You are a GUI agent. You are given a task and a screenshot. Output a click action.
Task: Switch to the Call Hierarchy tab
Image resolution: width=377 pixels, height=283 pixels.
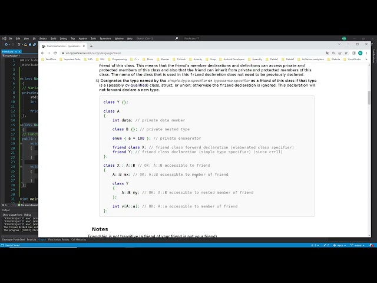pyautogui.click(x=78, y=240)
